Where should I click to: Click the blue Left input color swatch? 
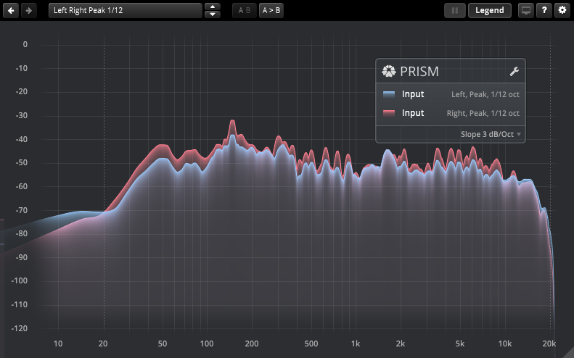[x=389, y=94]
